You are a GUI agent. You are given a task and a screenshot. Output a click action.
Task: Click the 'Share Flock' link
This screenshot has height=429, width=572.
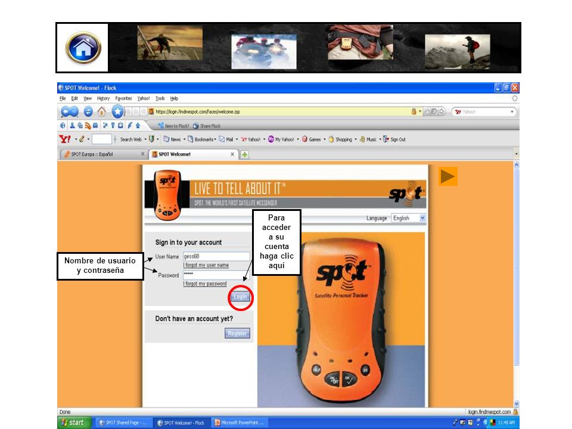click(x=207, y=126)
